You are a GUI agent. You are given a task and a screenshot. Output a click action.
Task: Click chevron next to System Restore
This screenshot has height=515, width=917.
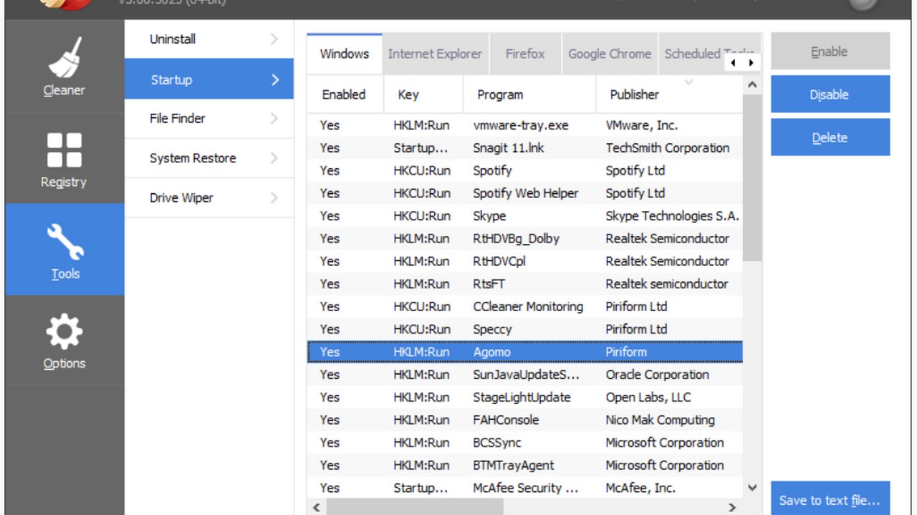tap(274, 158)
